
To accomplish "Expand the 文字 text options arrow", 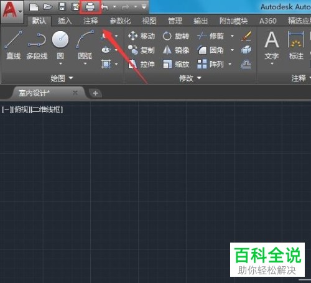I will pos(272,63).
